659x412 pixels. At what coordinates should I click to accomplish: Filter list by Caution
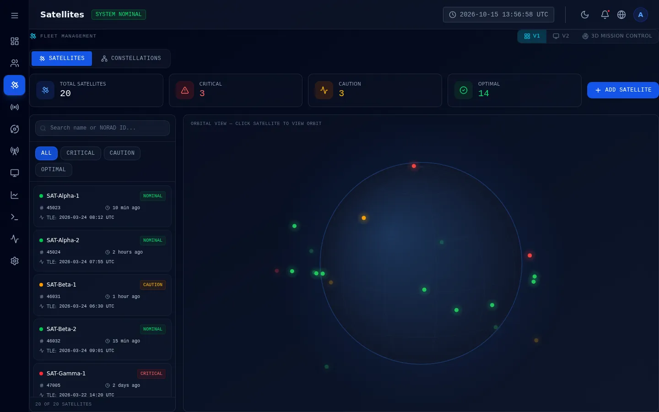tap(122, 153)
